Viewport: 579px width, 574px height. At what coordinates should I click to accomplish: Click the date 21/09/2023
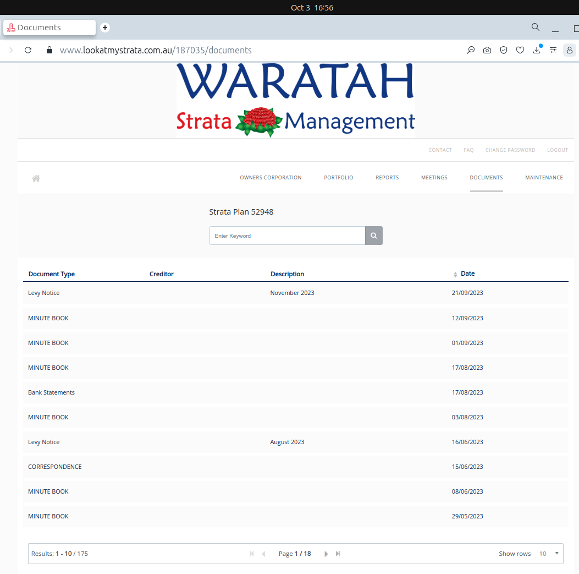[x=467, y=293]
